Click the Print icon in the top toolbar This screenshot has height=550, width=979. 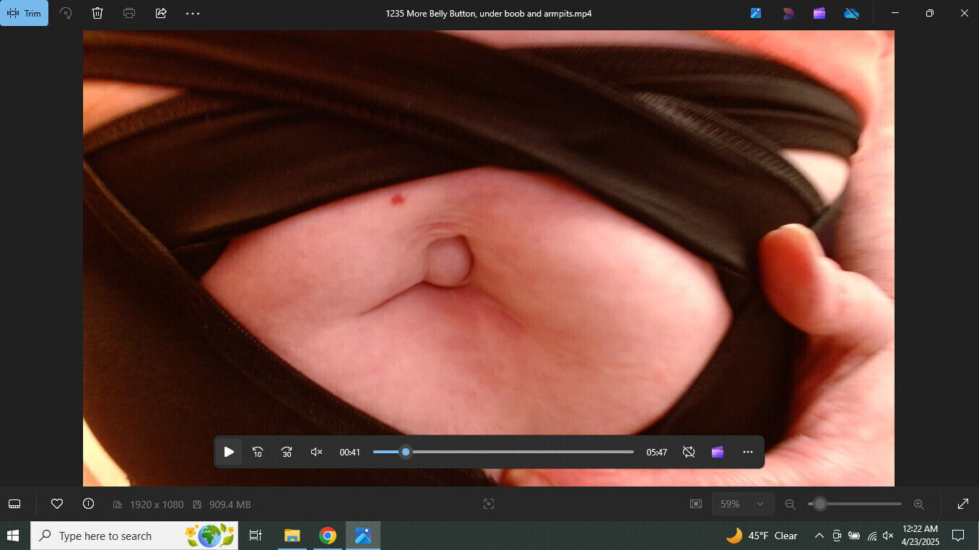point(129,13)
